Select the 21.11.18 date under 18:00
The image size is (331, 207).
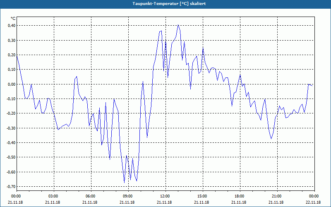click(239, 202)
